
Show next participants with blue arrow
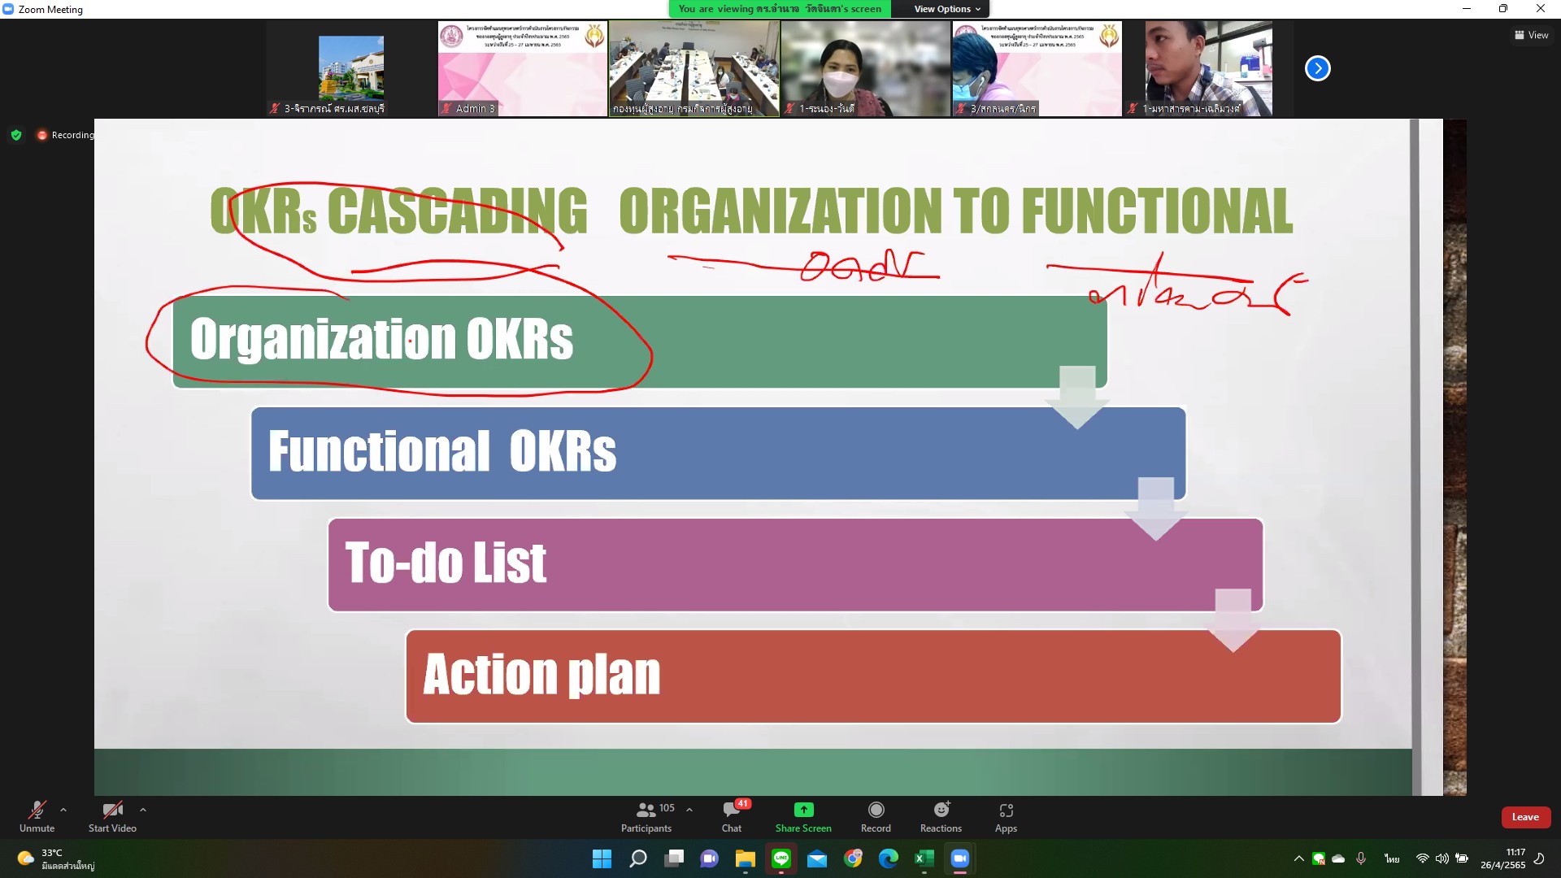1317,68
